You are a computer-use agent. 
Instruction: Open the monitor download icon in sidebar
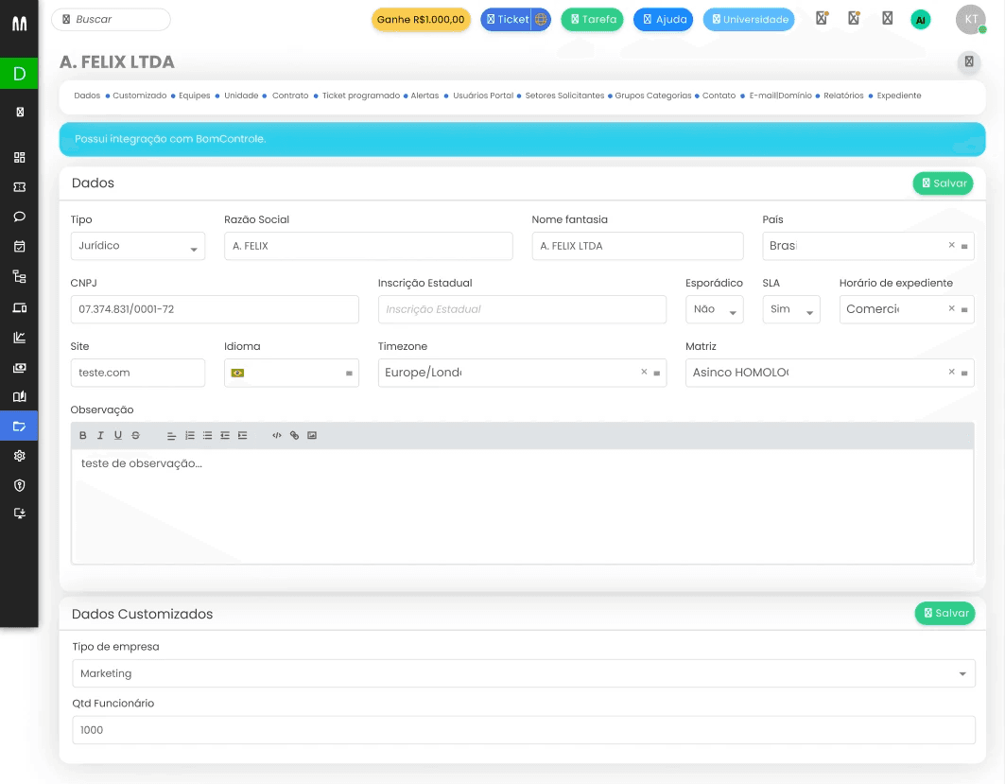point(19,514)
